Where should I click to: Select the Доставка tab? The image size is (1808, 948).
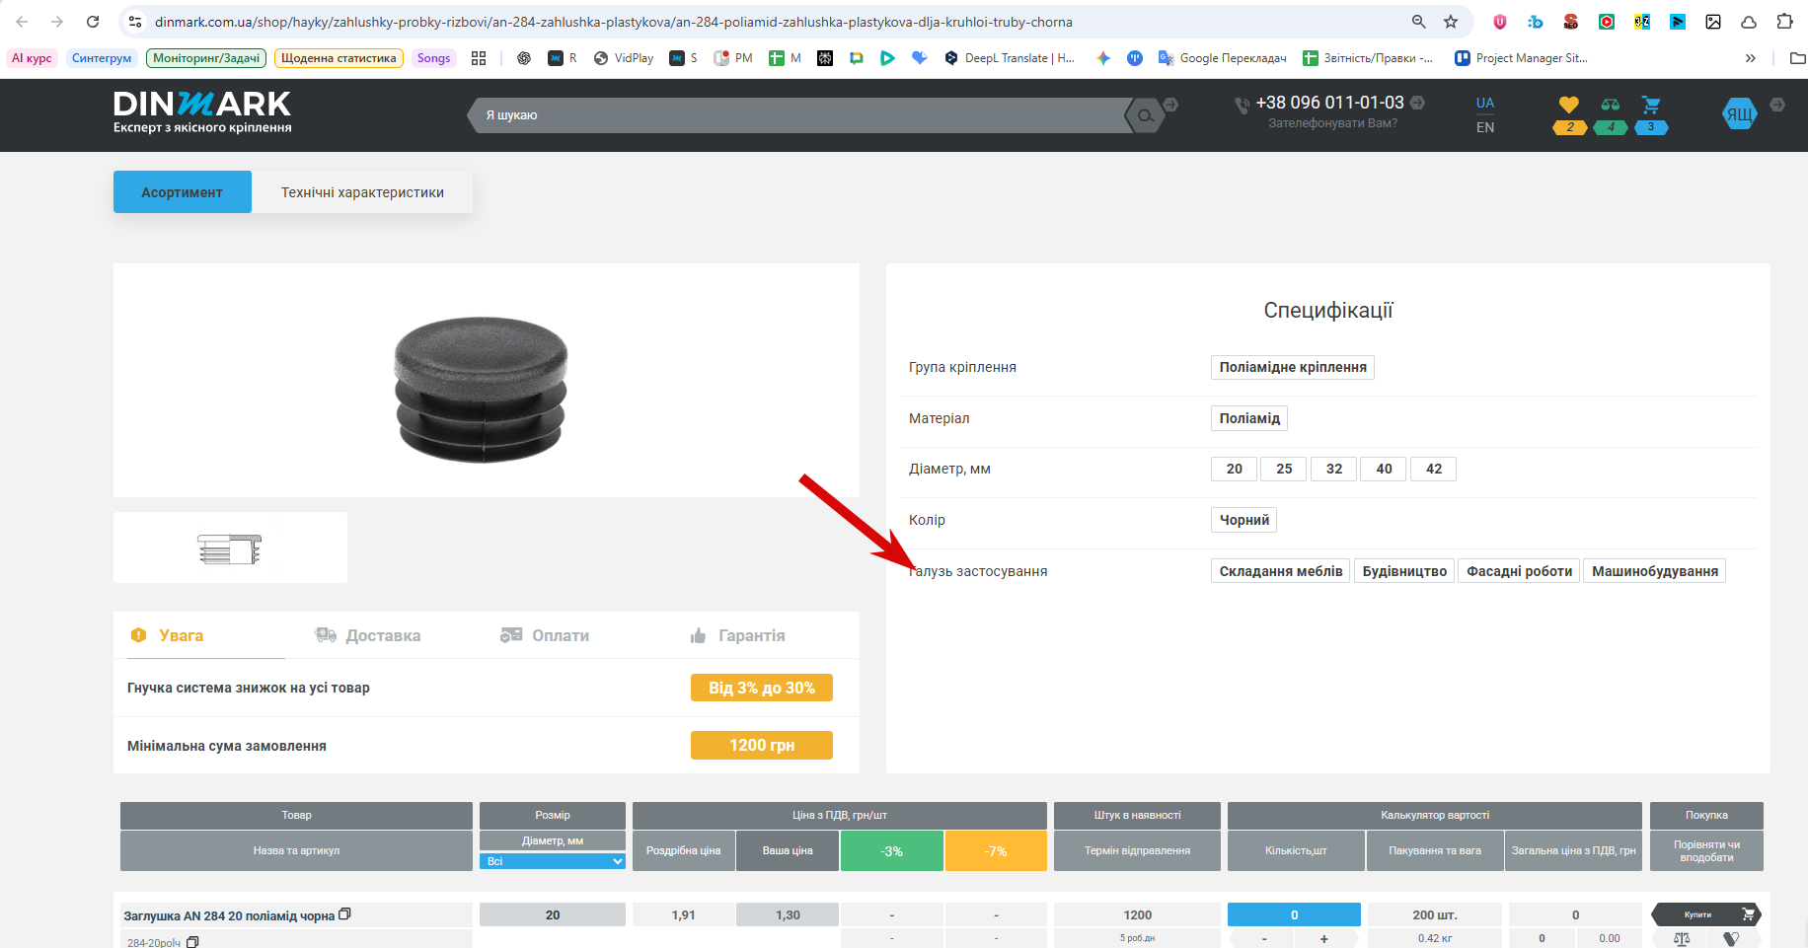pyautogui.click(x=367, y=635)
